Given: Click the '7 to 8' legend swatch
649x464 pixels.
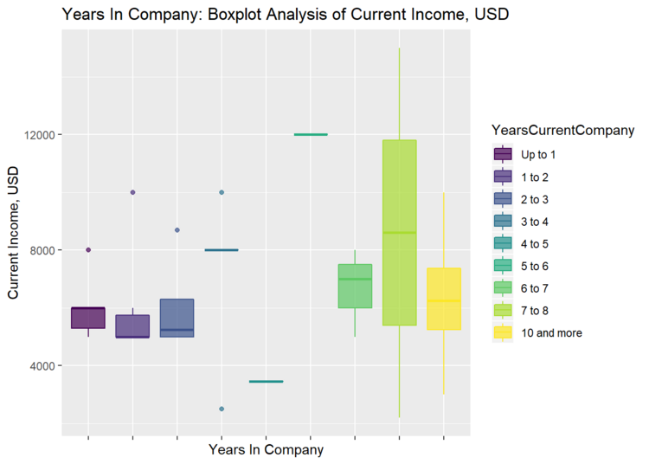Looking at the screenshot, I should pyautogui.click(x=503, y=310).
